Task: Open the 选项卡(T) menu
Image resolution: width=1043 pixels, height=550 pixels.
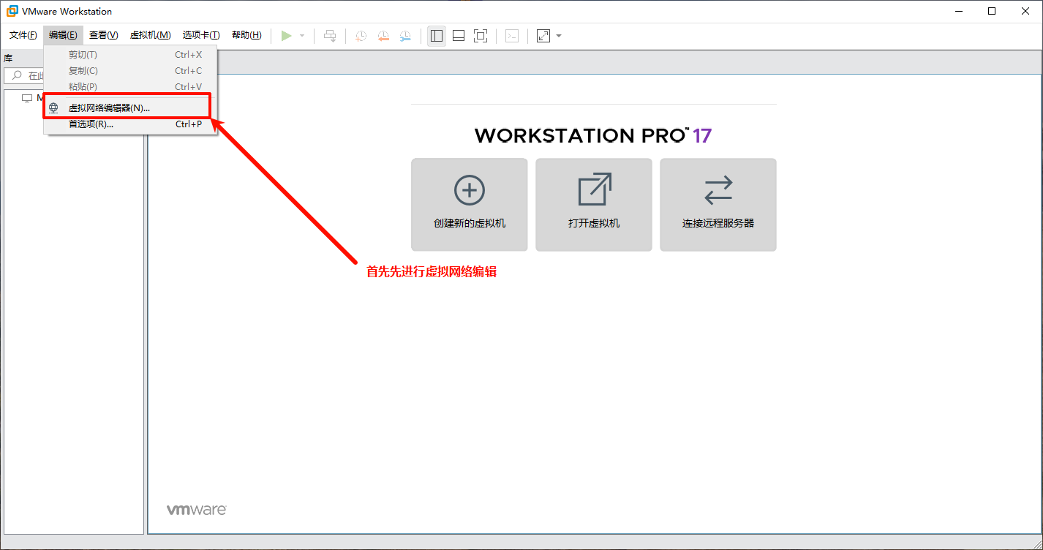Action: click(201, 35)
